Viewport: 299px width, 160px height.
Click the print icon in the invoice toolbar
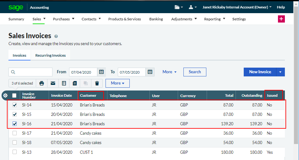tap(41, 83)
